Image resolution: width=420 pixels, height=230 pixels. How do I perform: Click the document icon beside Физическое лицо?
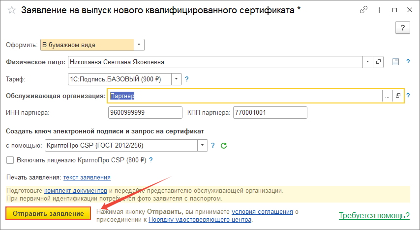395,62
